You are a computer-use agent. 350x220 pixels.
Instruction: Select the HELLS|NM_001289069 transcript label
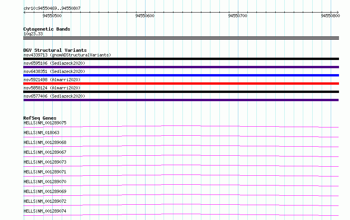[x=45, y=191]
